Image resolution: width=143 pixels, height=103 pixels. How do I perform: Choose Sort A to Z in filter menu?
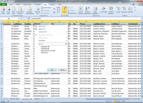pos(42,26)
